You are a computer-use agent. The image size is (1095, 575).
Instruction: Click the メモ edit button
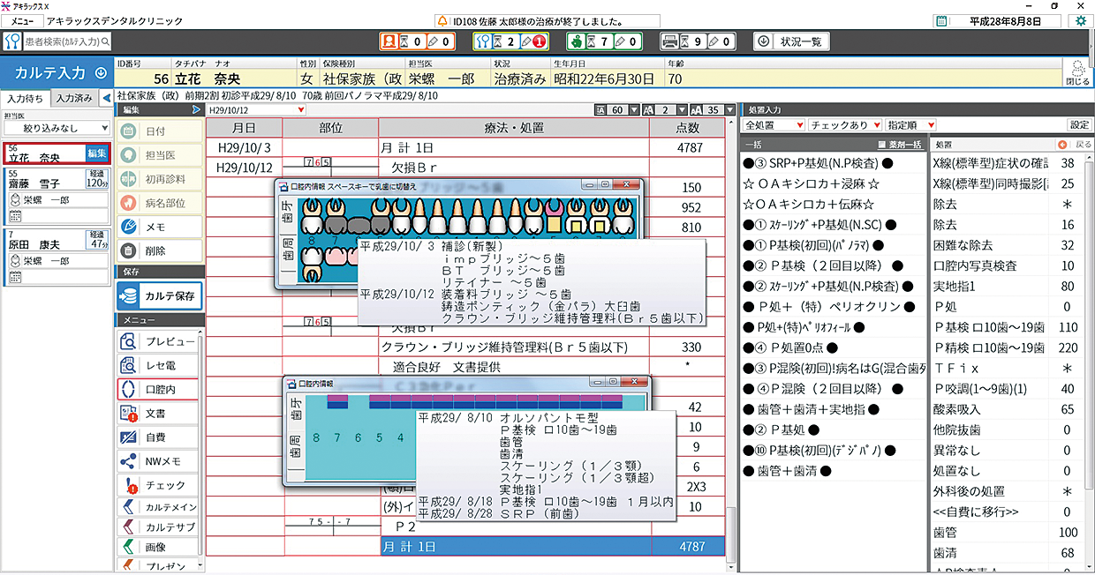tap(160, 227)
